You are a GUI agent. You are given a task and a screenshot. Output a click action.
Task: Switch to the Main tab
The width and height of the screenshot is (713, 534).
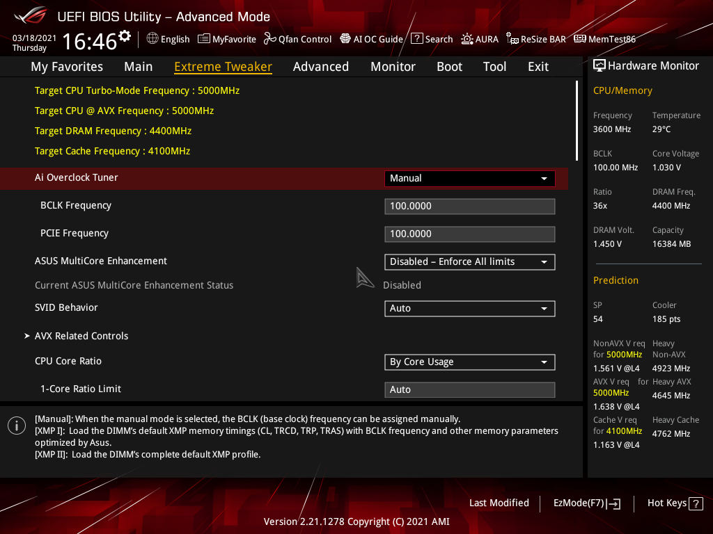(139, 67)
